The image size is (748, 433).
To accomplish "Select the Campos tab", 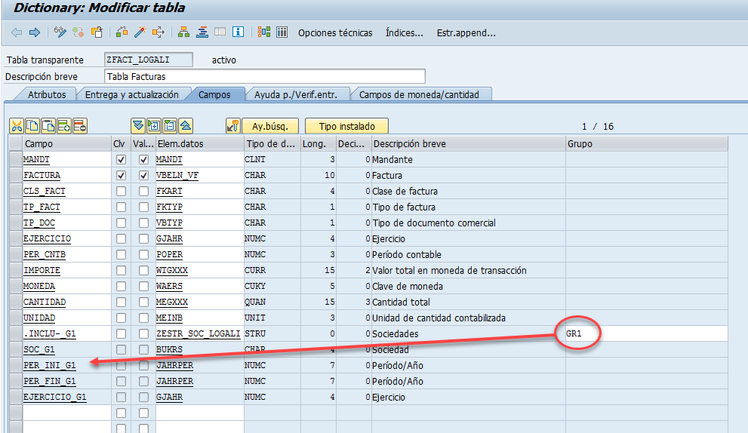I will click(214, 94).
